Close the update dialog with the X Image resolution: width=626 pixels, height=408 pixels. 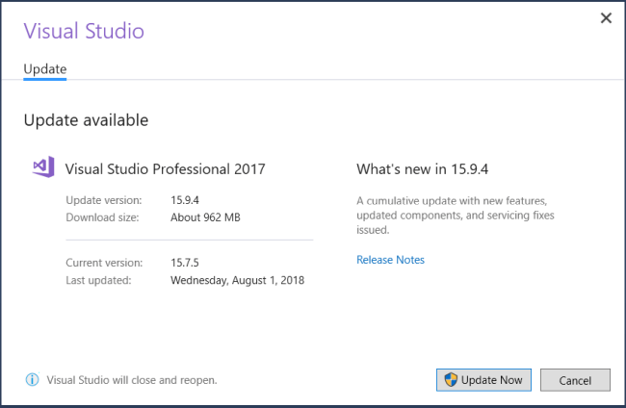pyautogui.click(x=606, y=18)
